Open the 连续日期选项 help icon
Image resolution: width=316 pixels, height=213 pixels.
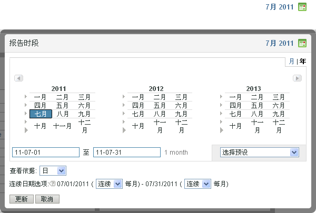click(x=52, y=184)
